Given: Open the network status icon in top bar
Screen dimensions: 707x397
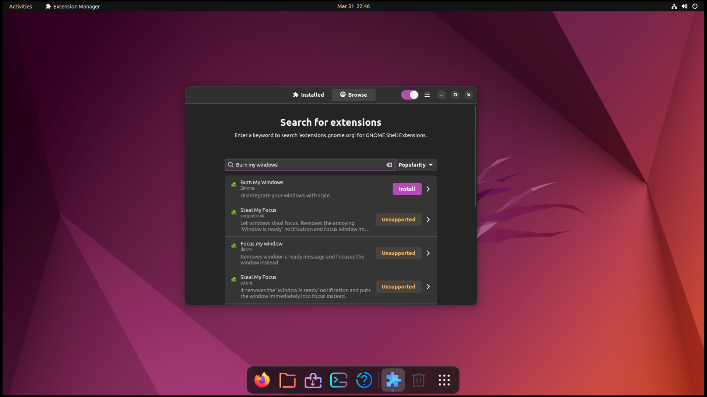Looking at the screenshot, I should point(674,6).
